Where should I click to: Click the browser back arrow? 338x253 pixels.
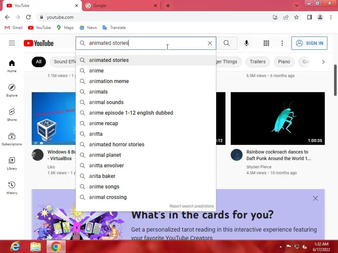click(7, 17)
